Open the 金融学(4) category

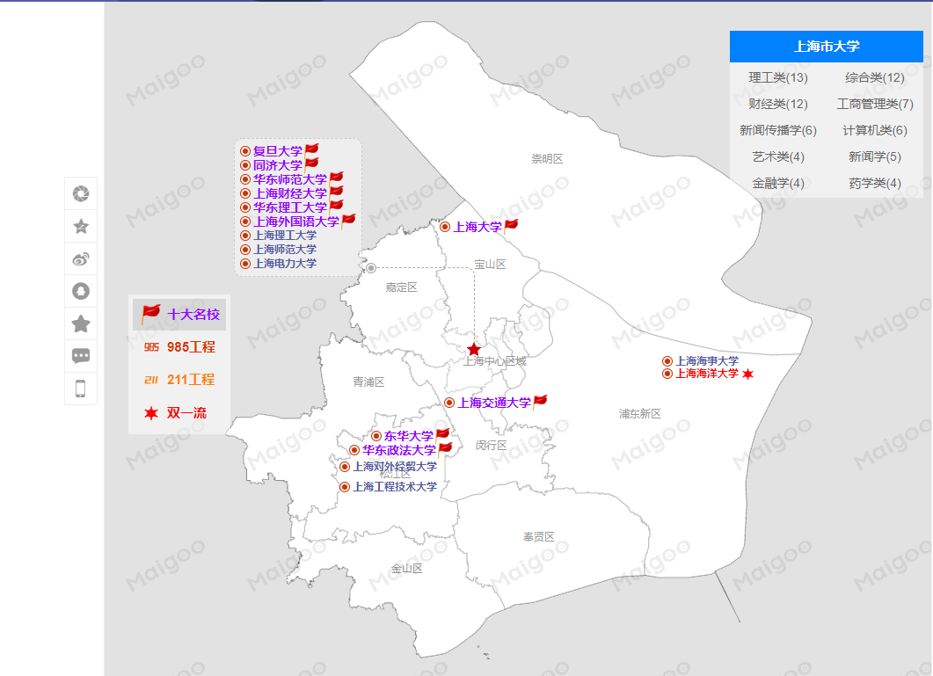[777, 183]
